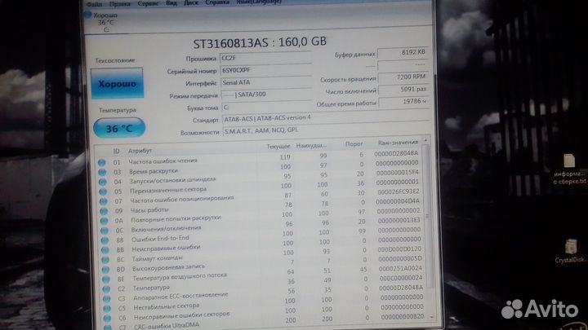
Task: Click the Возможности field with S.M.A.R.T.
Action: pos(326,130)
